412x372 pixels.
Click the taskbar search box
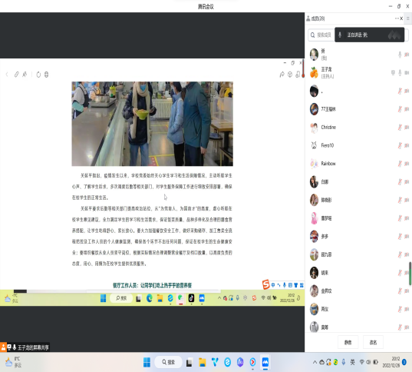(x=168, y=362)
